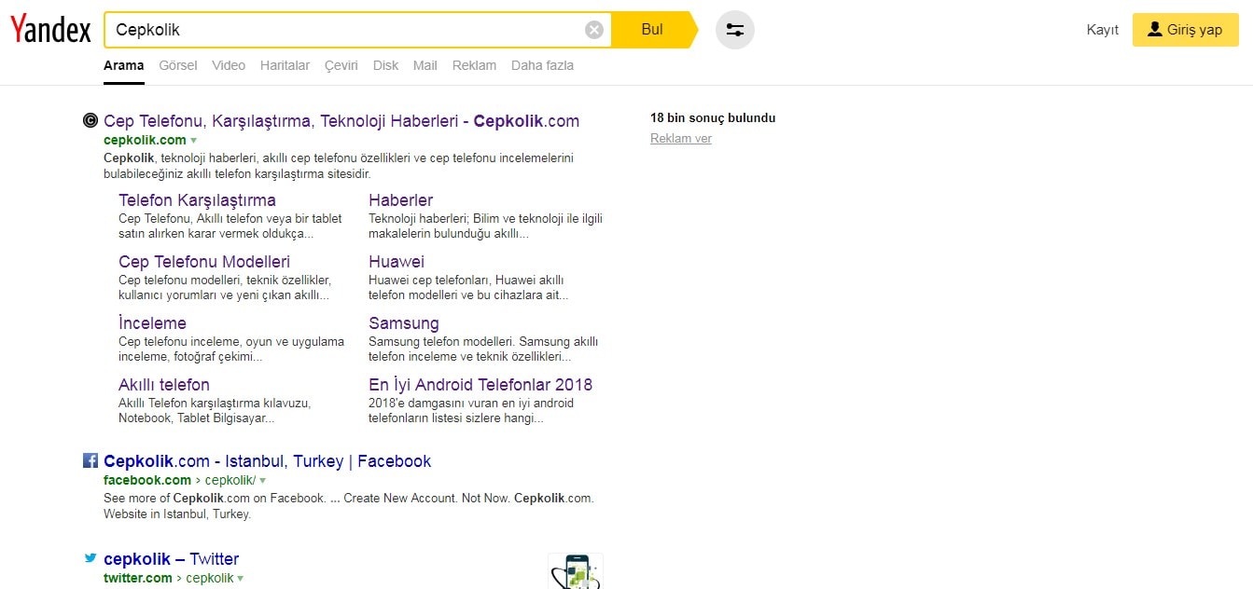Click the green cepkolik.com URL

(x=145, y=141)
